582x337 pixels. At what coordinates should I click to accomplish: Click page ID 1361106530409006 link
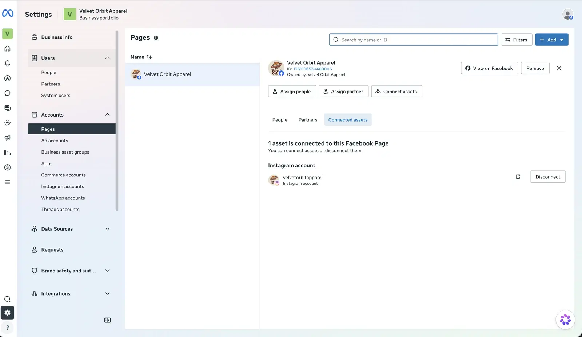312,69
